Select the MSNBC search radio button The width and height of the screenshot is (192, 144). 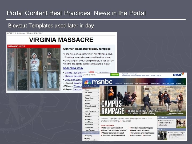pos(90,75)
